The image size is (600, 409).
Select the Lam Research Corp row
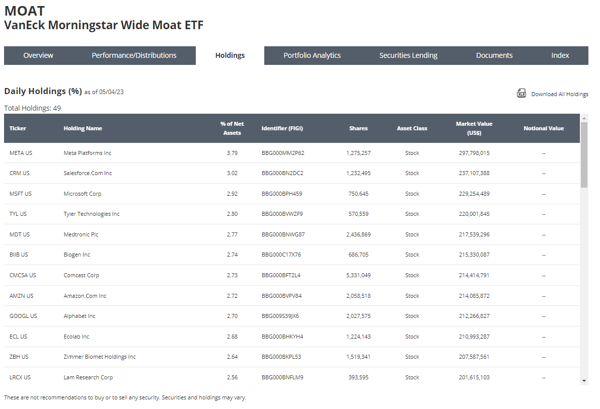(x=88, y=377)
